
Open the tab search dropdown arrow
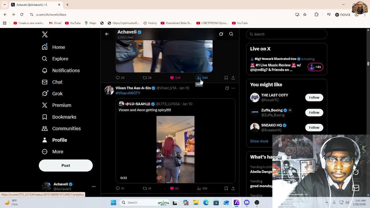click(4, 5)
